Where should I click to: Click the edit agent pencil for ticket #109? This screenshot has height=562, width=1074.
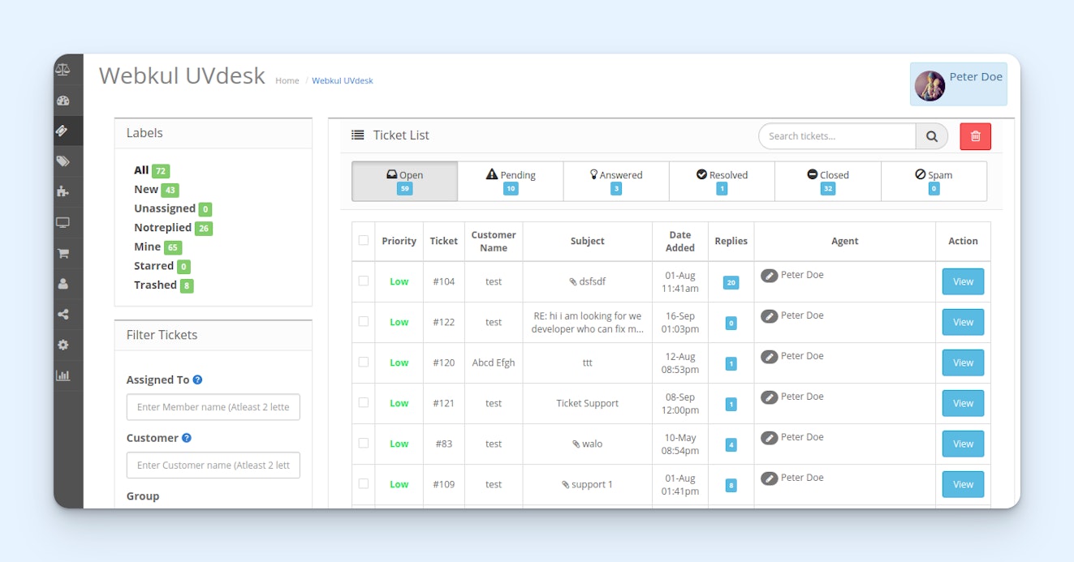click(x=769, y=478)
